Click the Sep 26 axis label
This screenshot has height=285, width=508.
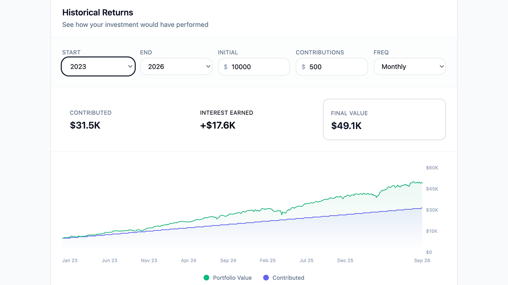[x=422, y=260]
